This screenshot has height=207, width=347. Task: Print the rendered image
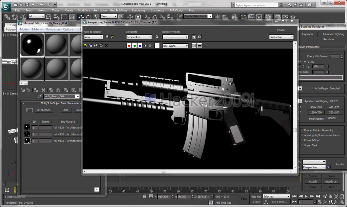tap(101, 45)
